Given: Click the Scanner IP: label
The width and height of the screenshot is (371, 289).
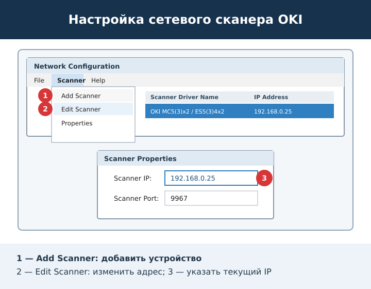Looking at the screenshot, I should (x=132, y=178).
